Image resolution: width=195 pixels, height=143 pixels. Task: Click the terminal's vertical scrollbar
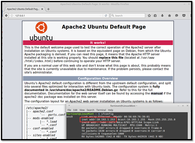pyautogui.click(x=189, y=125)
